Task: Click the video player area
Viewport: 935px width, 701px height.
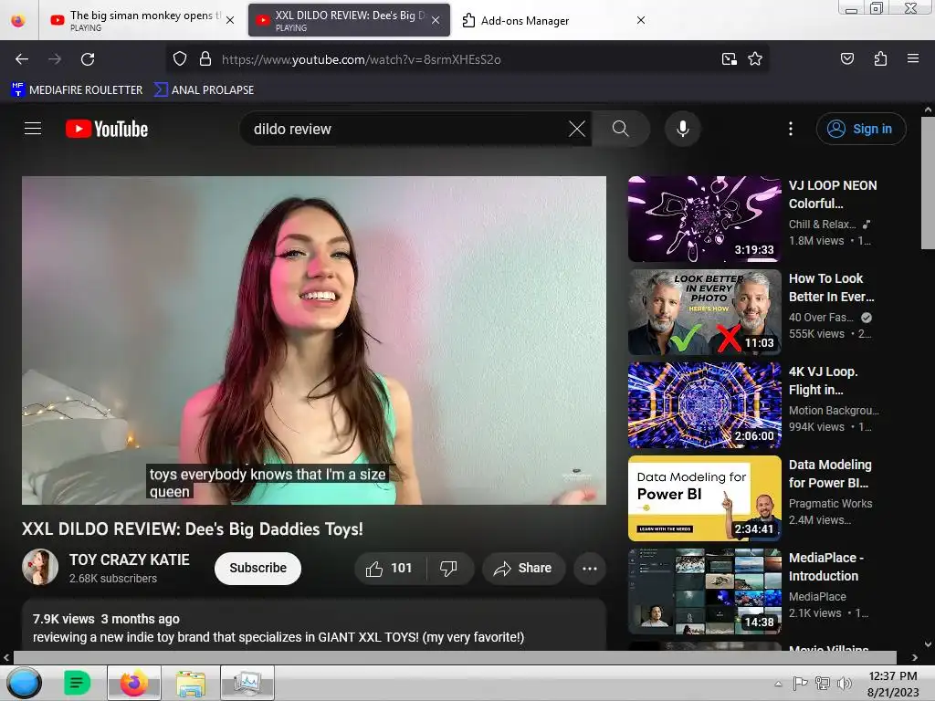Action: click(x=314, y=340)
